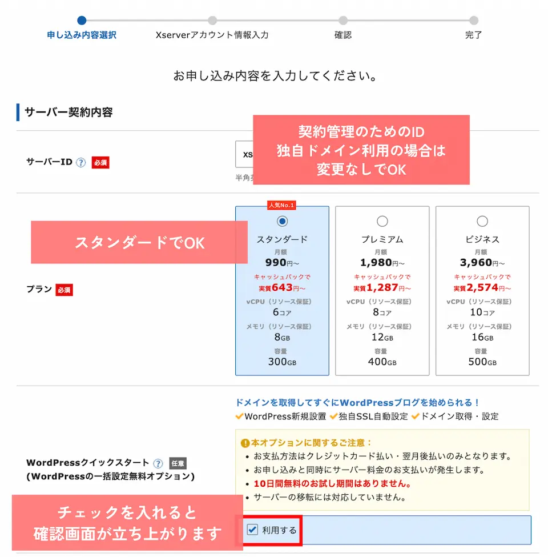Click the 3,960円 monthly price
The image size is (548, 557).
point(482,263)
